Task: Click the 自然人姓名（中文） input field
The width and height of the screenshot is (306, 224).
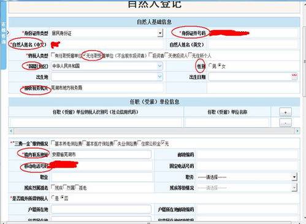Action: [107, 44]
